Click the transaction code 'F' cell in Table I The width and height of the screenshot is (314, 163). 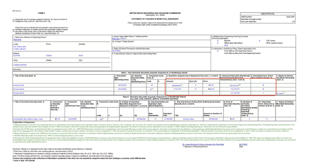(152, 89)
